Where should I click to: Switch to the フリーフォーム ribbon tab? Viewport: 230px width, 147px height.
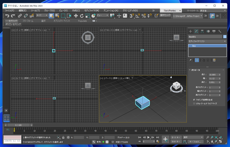pos(28,21)
